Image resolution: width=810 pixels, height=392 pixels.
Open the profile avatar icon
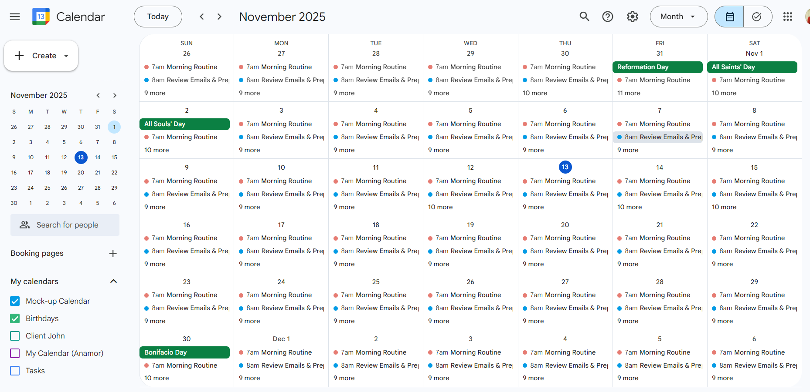[x=807, y=17]
